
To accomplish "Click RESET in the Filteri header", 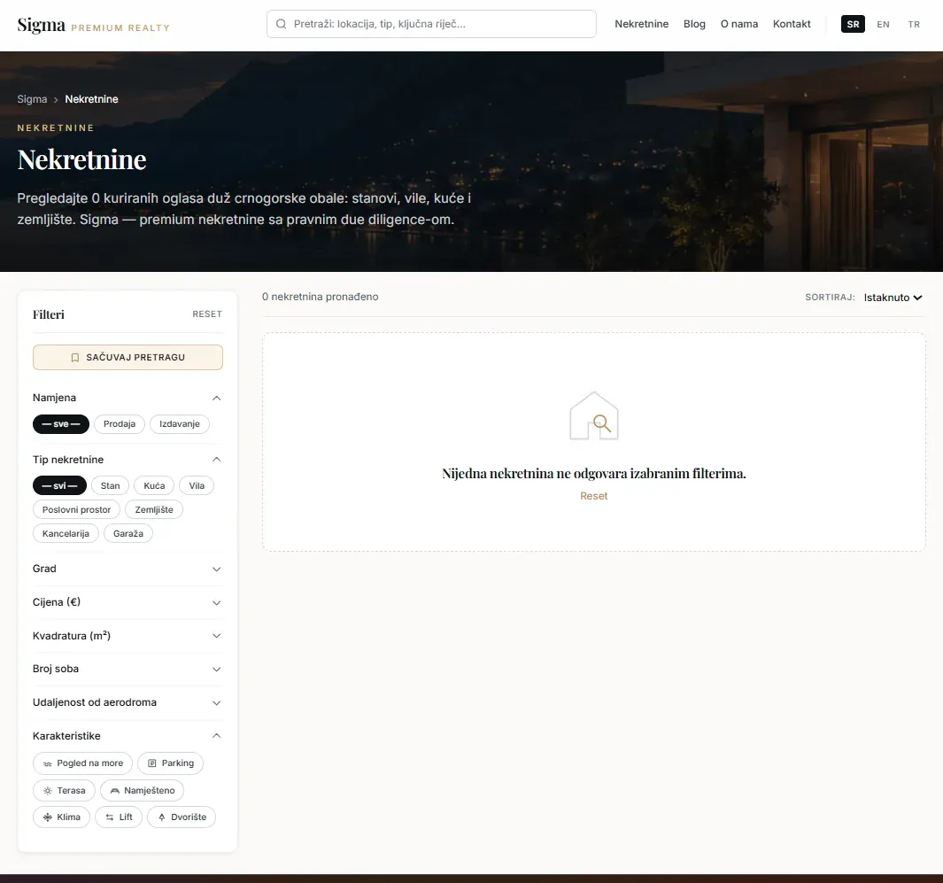I will point(207,314).
